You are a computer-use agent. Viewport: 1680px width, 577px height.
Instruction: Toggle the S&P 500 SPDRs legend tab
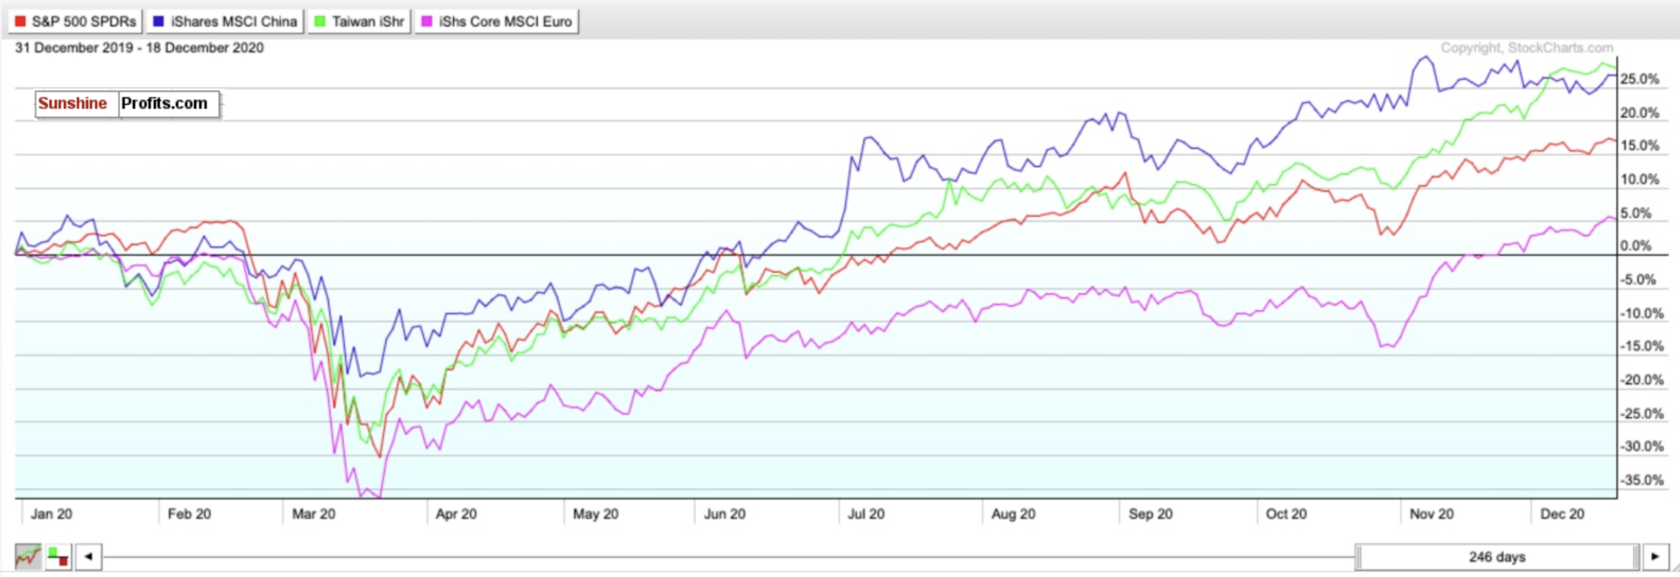pyautogui.click(x=75, y=21)
